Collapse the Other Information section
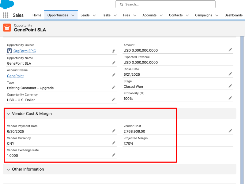The image size is (245, 184). pos(9,169)
